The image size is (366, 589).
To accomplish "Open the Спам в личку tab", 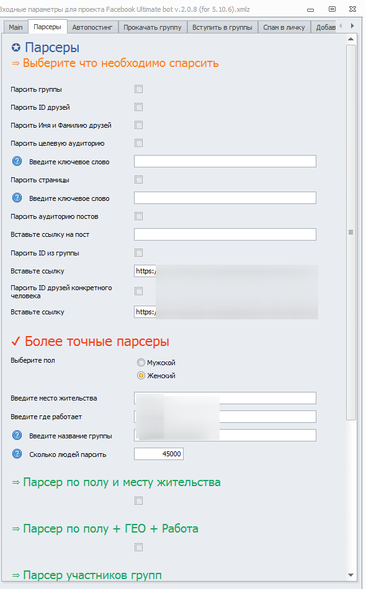I will pyautogui.click(x=284, y=27).
